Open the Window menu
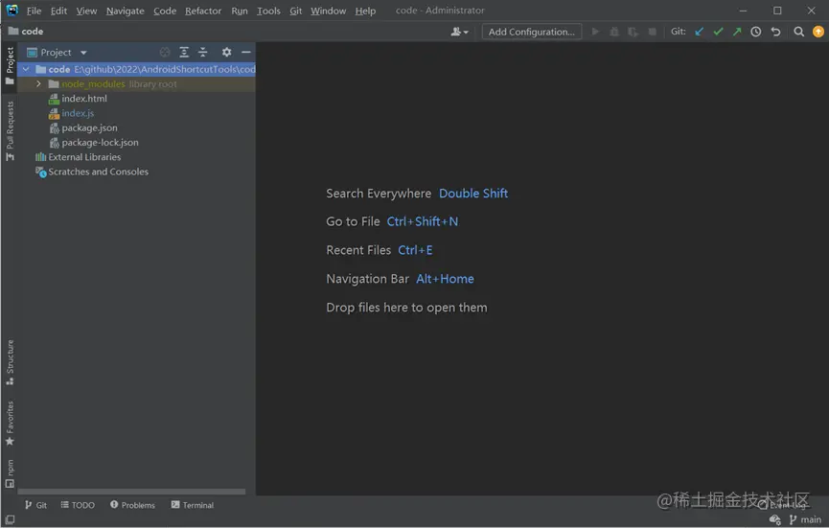This screenshot has width=829, height=528. [x=329, y=11]
